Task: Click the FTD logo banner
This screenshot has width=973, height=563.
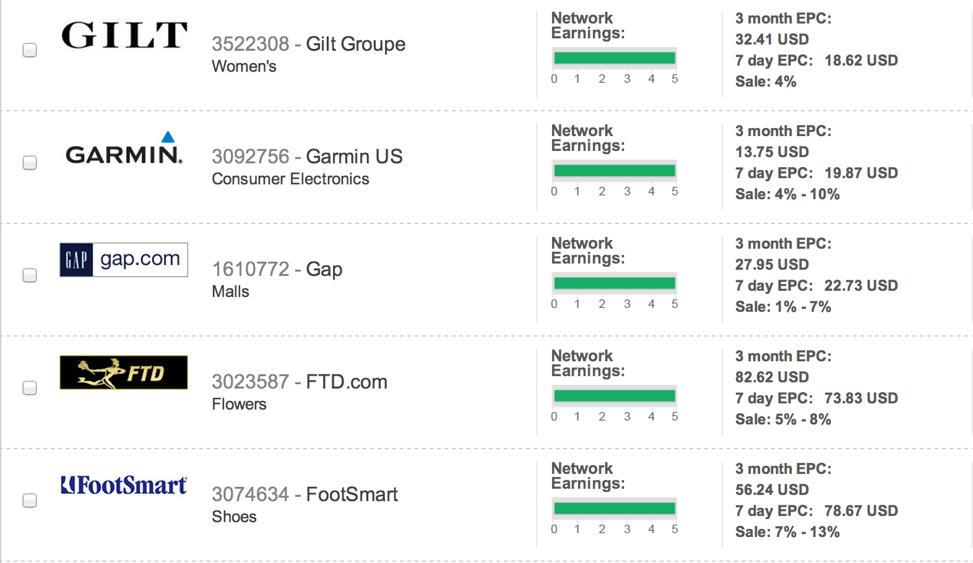Action: click(x=124, y=372)
